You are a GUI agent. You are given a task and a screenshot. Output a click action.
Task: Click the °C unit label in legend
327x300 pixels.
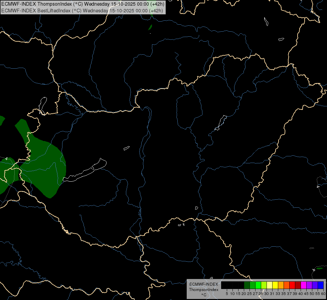coord(204,295)
